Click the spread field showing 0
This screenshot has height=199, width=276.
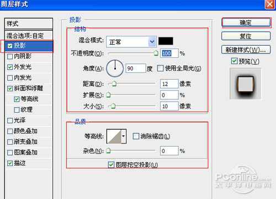click(169, 95)
